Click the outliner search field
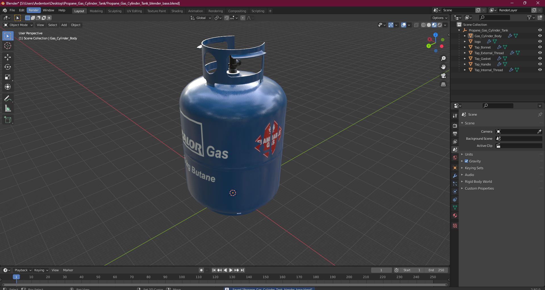This screenshot has height=290, width=545. coord(494,18)
